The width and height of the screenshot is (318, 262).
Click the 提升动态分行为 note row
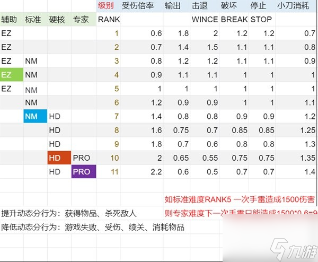point(69,213)
